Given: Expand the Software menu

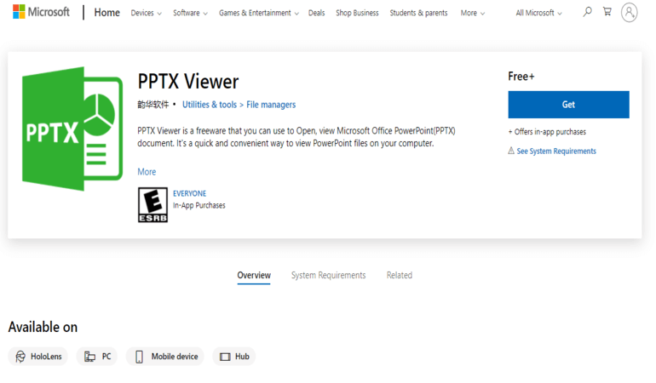Looking at the screenshot, I should pos(190,13).
